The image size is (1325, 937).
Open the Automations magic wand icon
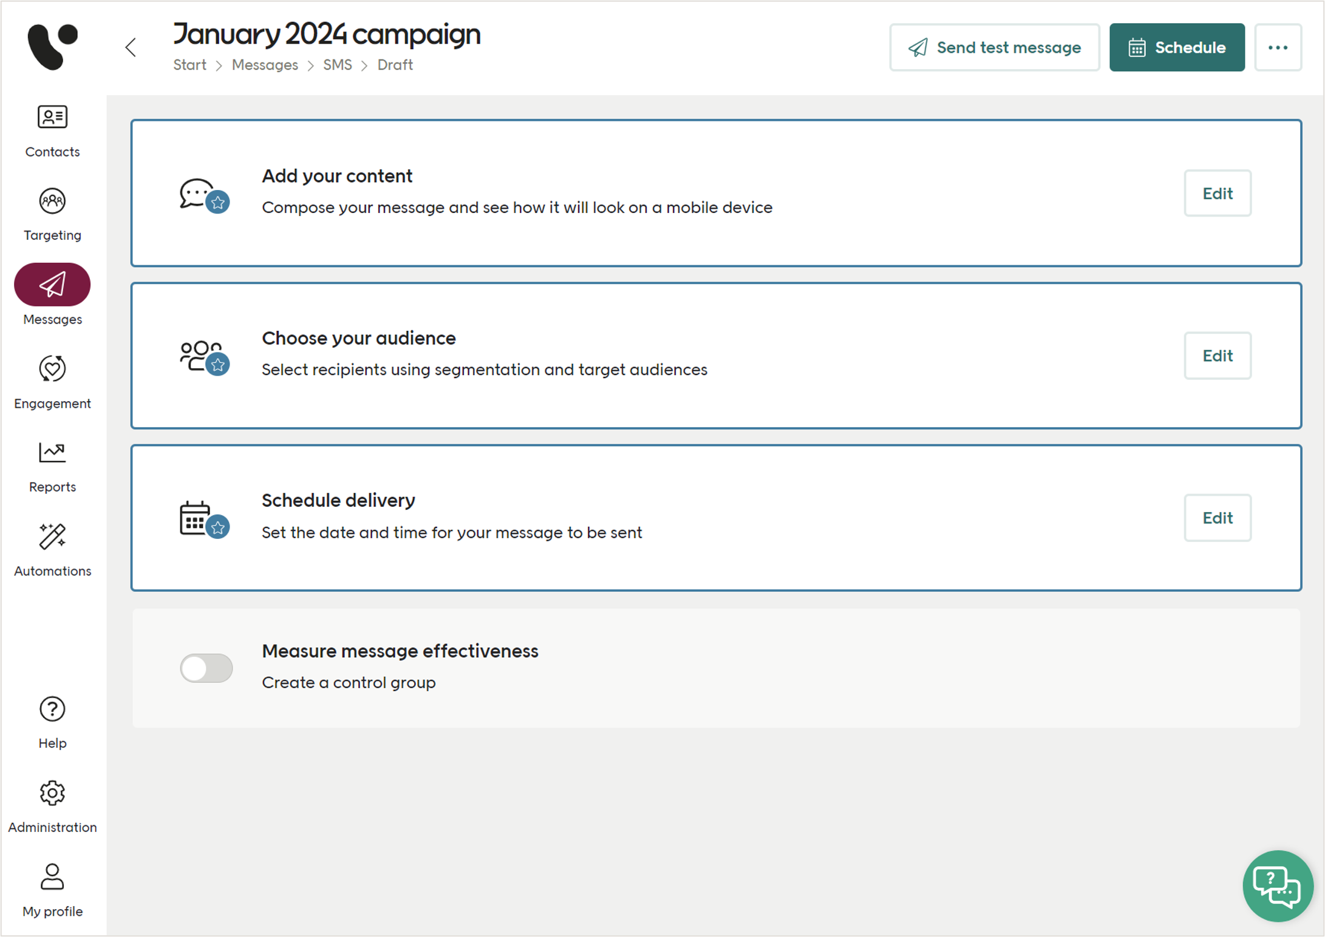[52, 537]
